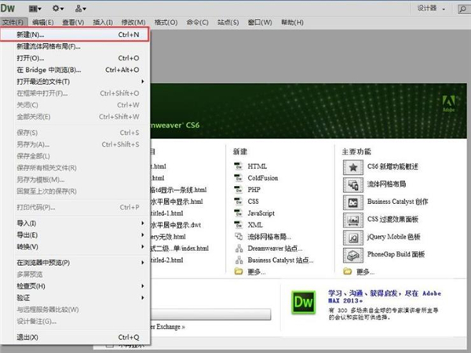Choose 新建流体网格布局(F)... menu item

pyautogui.click(x=75, y=46)
